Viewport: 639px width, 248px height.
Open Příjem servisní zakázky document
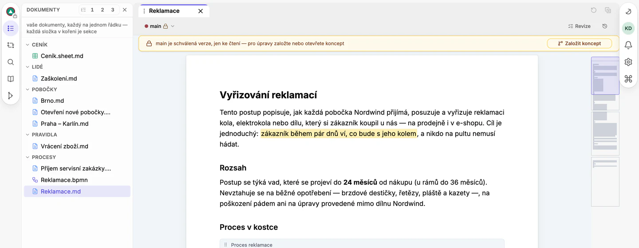click(x=77, y=168)
